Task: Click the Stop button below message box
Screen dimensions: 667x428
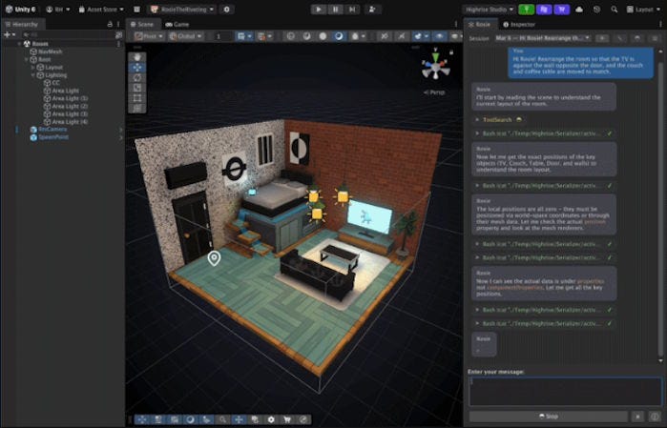Action: click(549, 417)
